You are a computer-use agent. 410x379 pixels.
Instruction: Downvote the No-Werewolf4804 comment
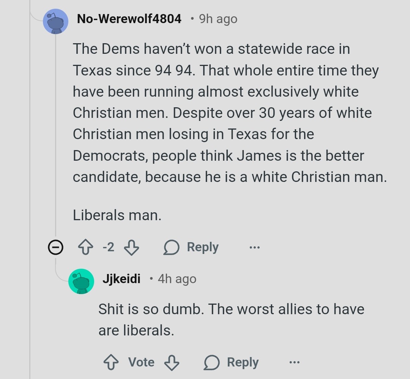click(131, 247)
